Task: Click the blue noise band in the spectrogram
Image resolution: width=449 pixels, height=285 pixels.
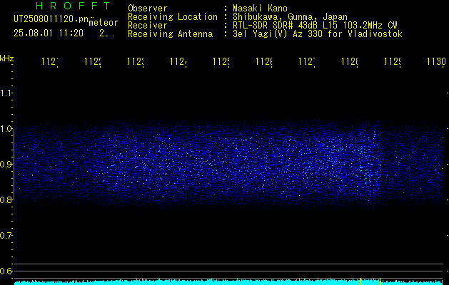Action: point(228,165)
